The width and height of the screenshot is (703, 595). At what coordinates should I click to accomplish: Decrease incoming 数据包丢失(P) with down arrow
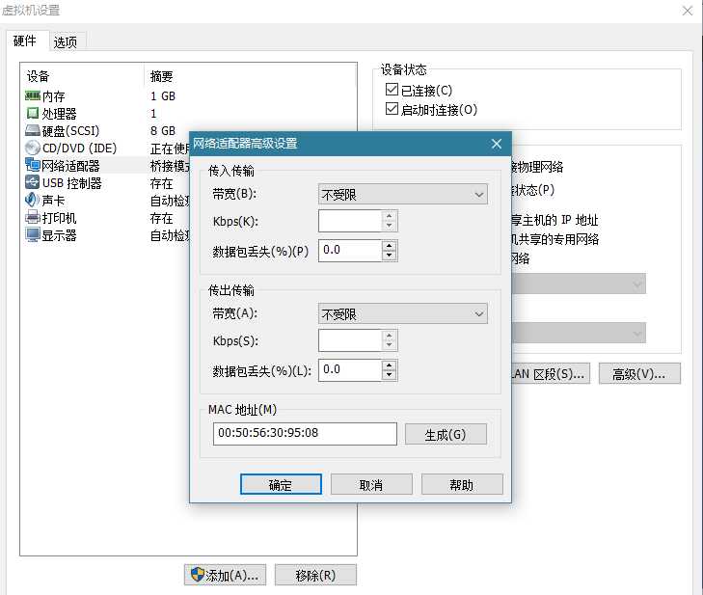390,256
